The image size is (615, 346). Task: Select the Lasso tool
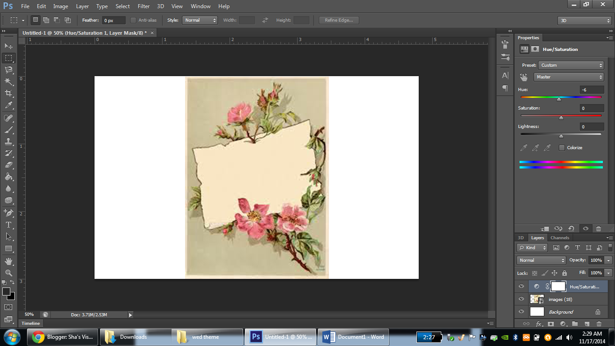pos(9,70)
